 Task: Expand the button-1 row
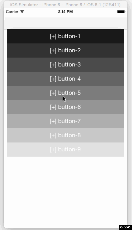pyautogui.click(x=65, y=37)
